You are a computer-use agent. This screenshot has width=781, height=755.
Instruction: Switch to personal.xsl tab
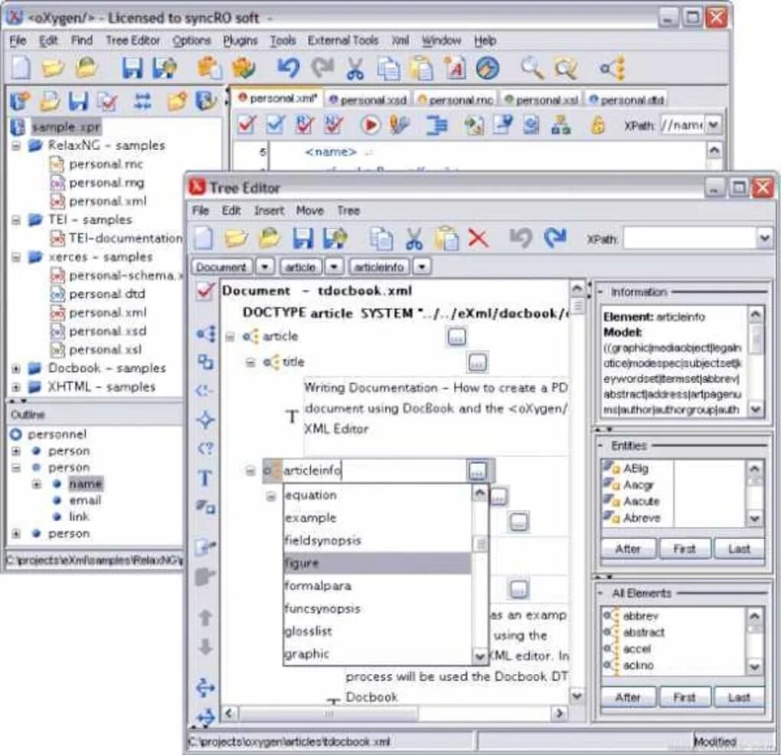pos(542,100)
